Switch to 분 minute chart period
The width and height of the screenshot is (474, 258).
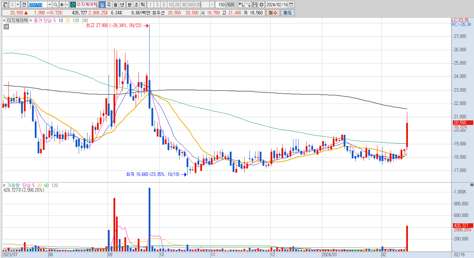tap(129, 5)
